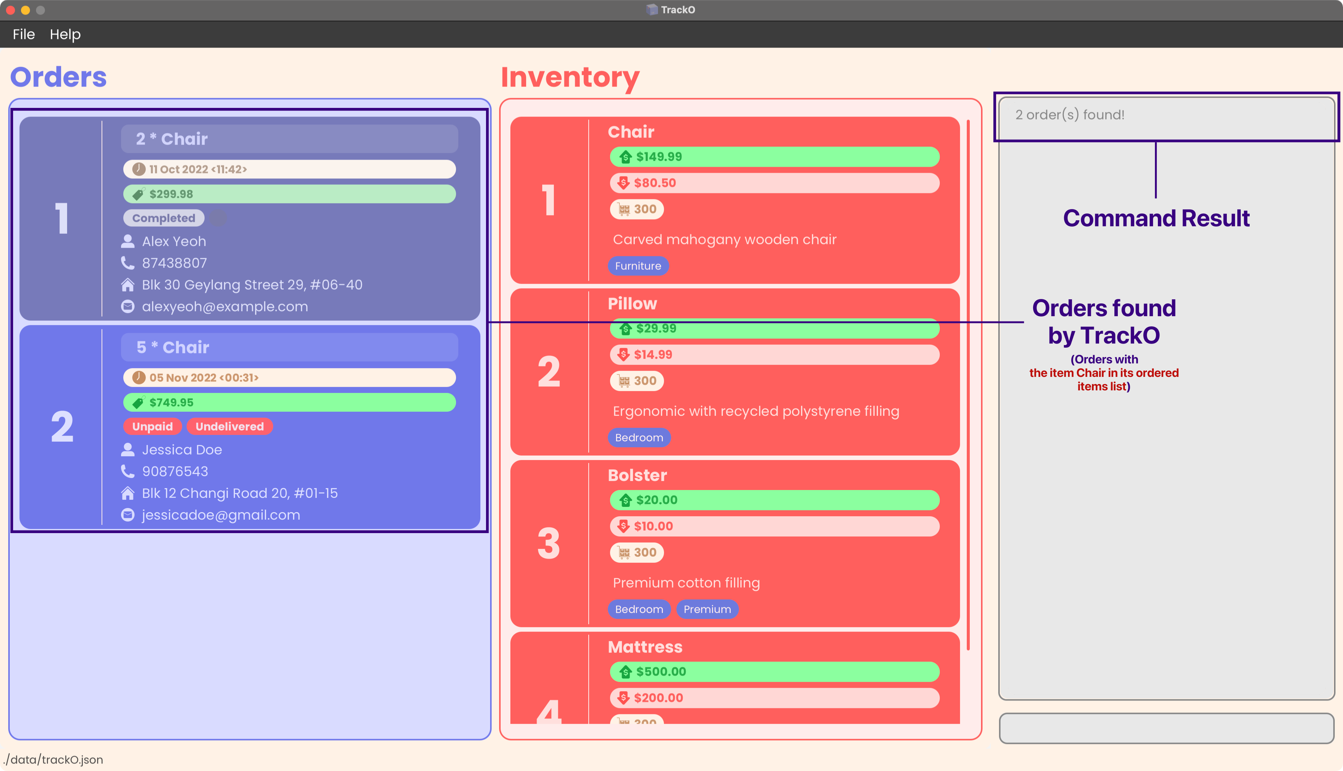Image resolution: width=1343 pixels, height=771 pixels.
Task: Select the Premium tag on Bolster item
Action: pos(707,609)
